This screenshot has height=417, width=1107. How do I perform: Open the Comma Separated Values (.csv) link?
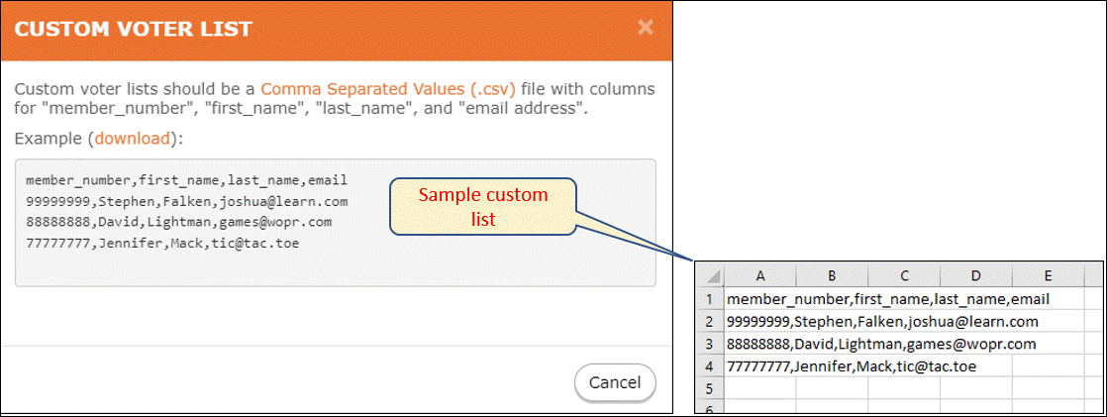coord(388,90)
